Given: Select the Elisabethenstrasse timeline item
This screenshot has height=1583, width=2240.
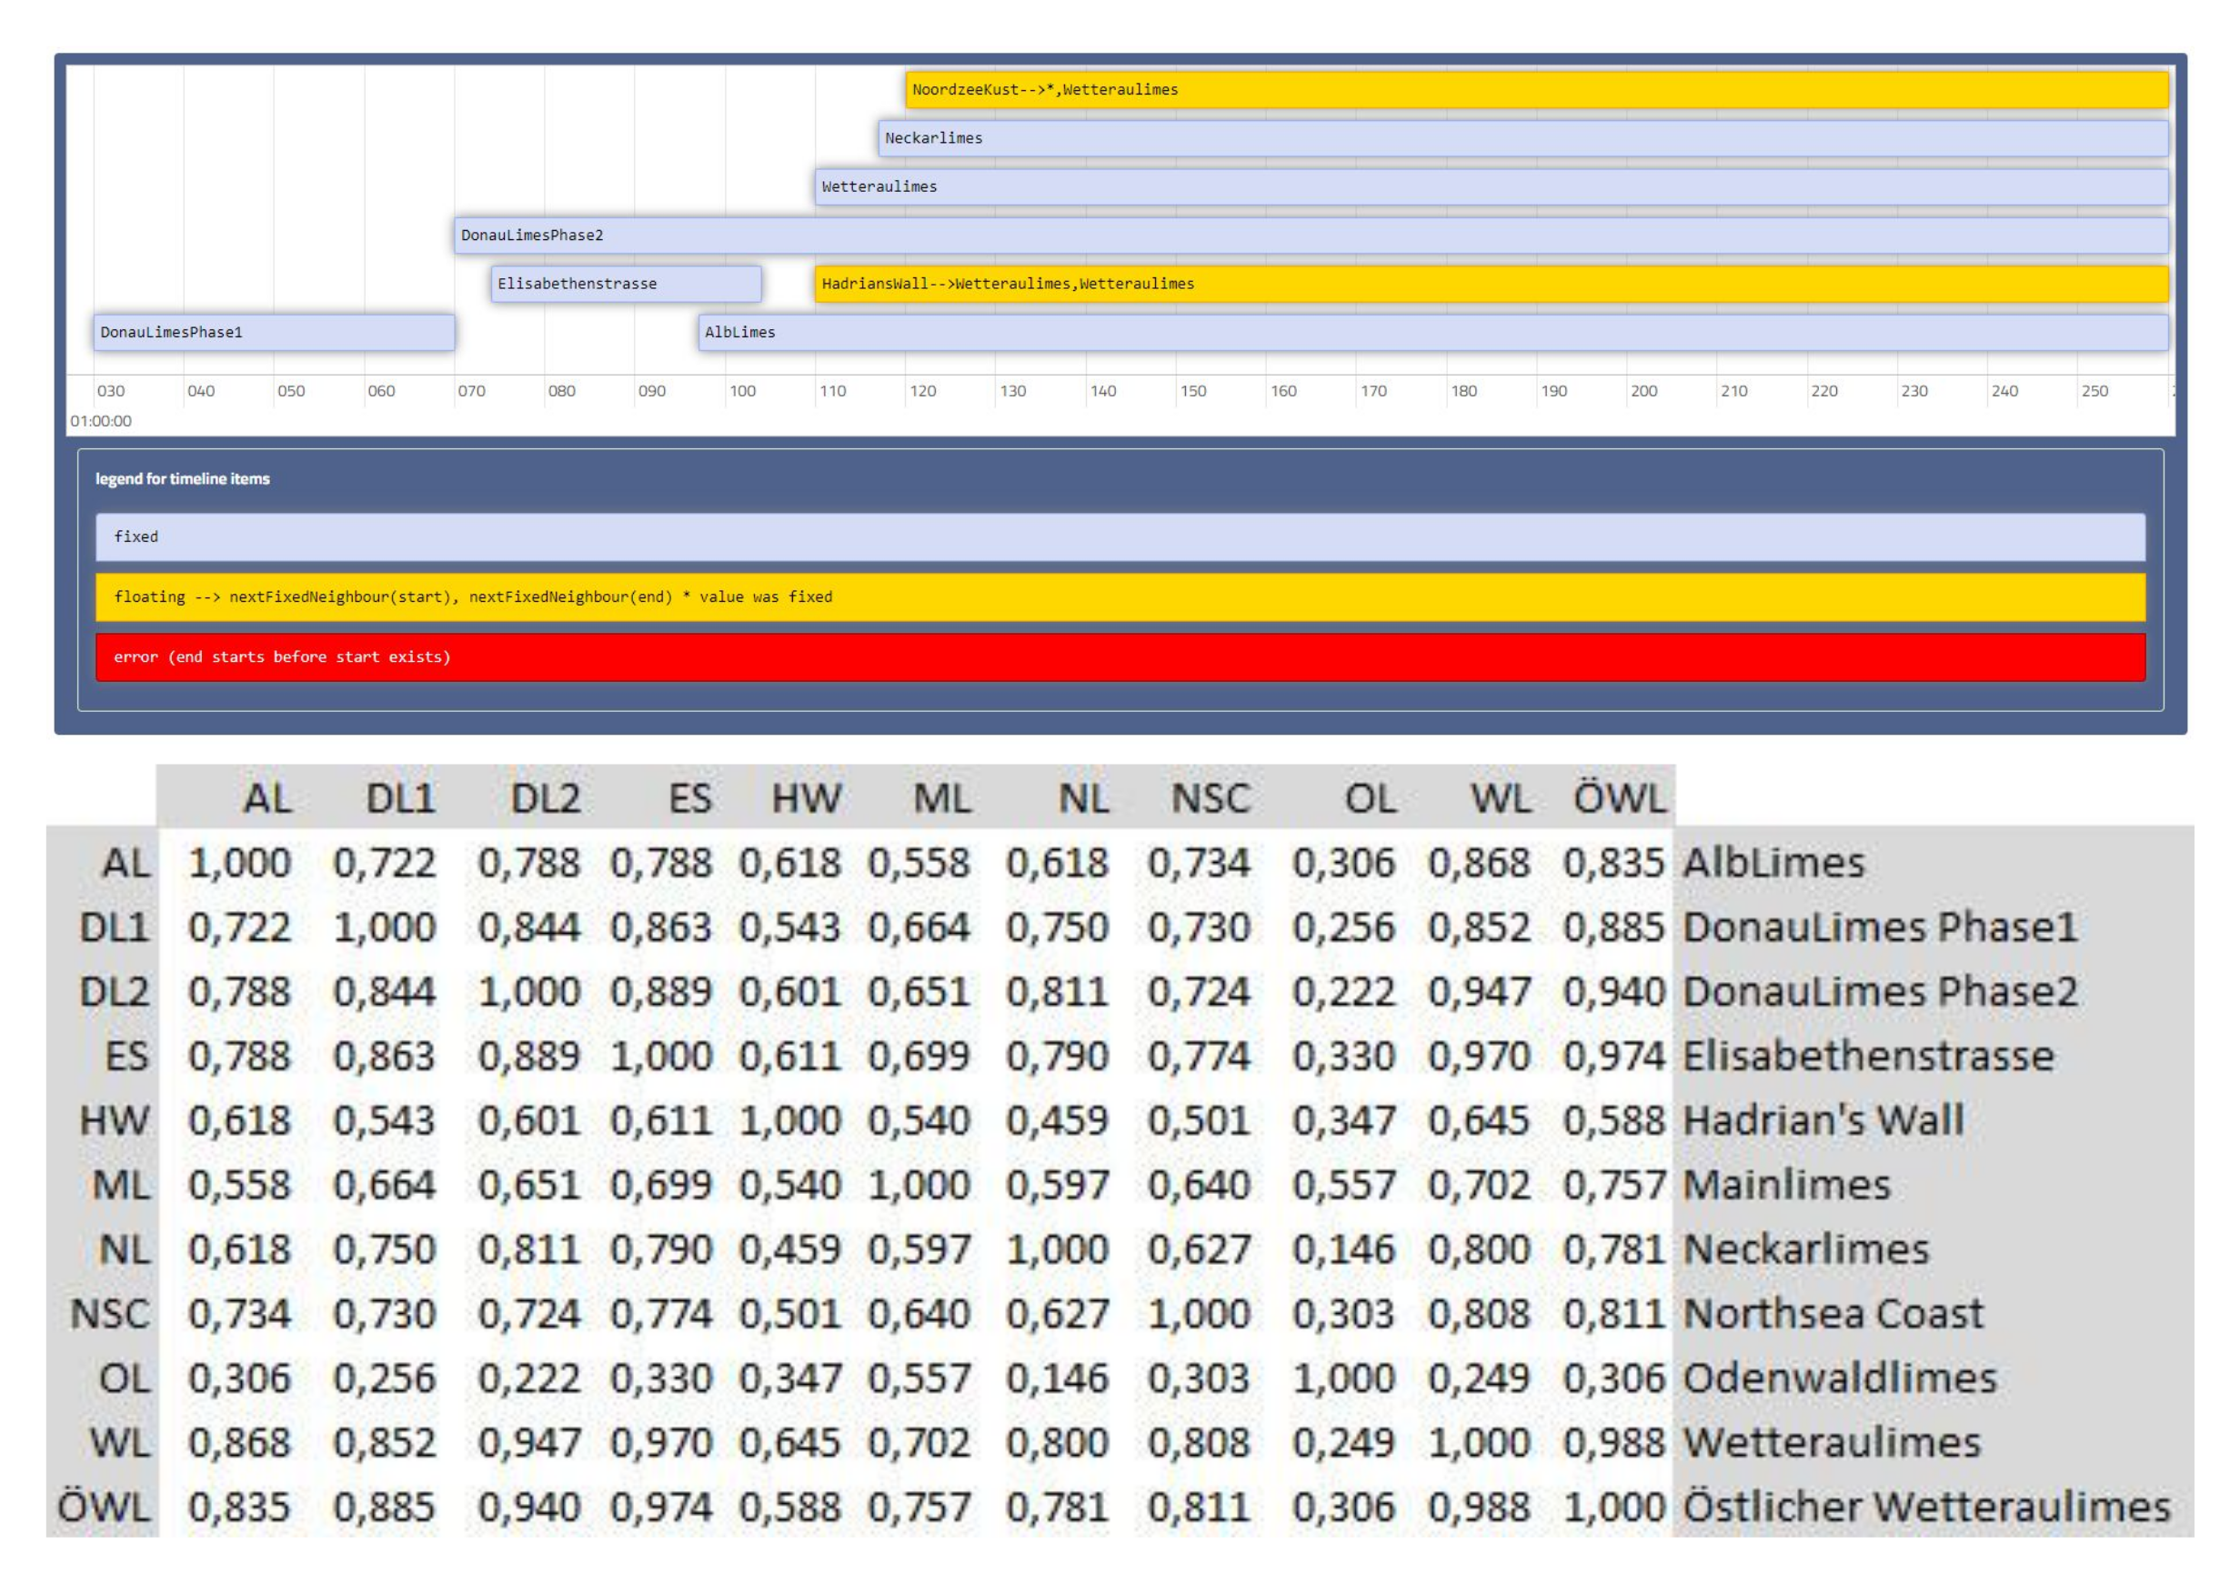Looking at the screenshot, I should (x=627, y=284).
